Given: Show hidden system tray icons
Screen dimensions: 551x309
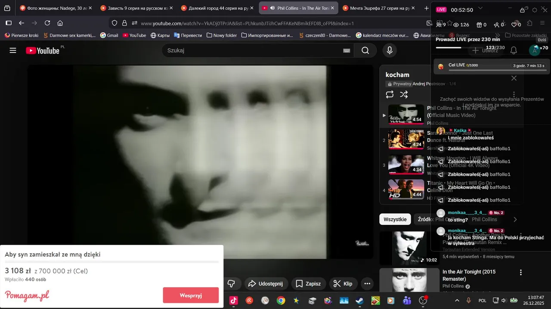Looking at the screenshot, I should 457,300.
